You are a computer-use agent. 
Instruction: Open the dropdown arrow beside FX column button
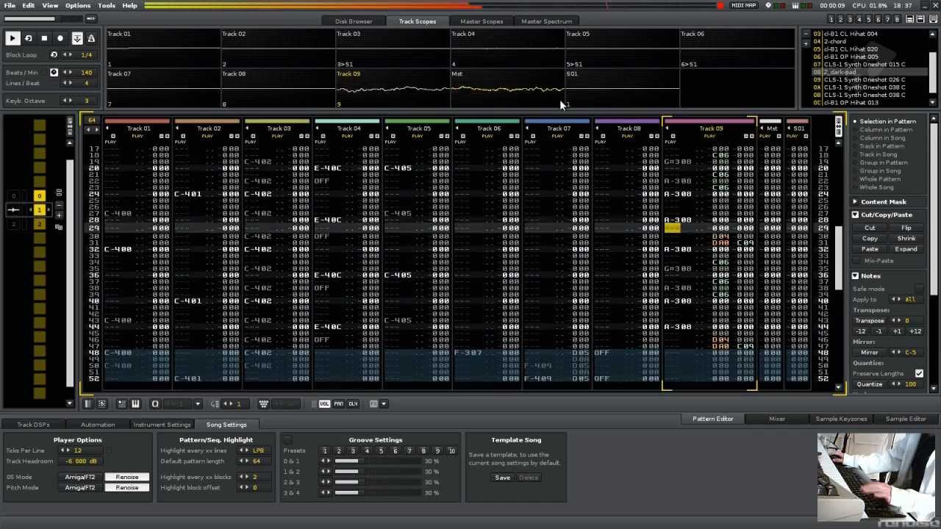click(x=384, y=403)
